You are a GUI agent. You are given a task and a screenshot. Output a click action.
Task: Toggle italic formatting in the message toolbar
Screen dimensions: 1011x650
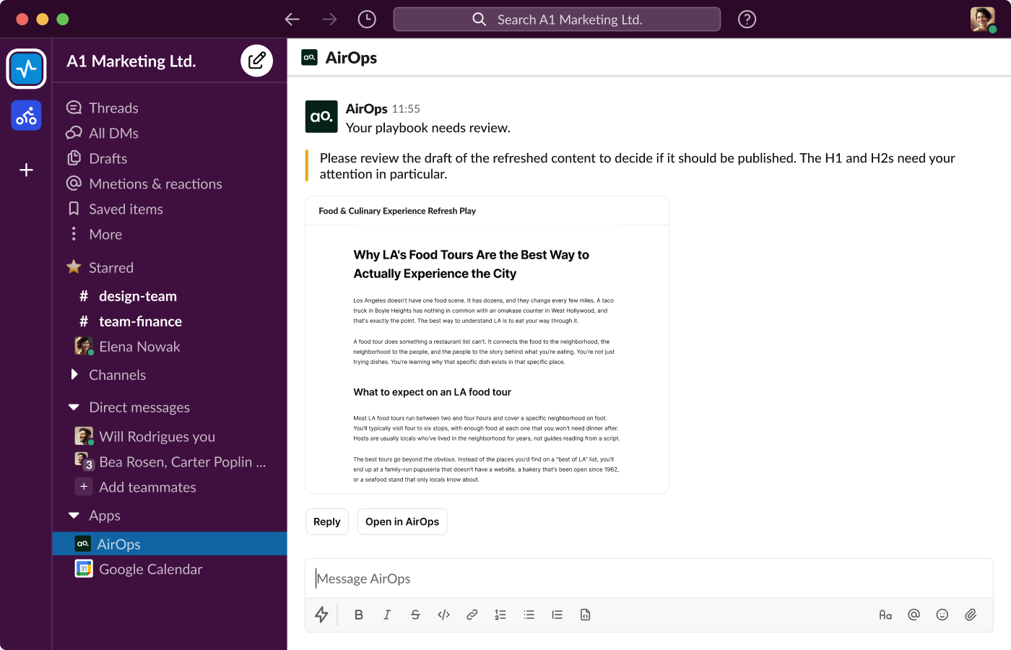pos(387,615)
